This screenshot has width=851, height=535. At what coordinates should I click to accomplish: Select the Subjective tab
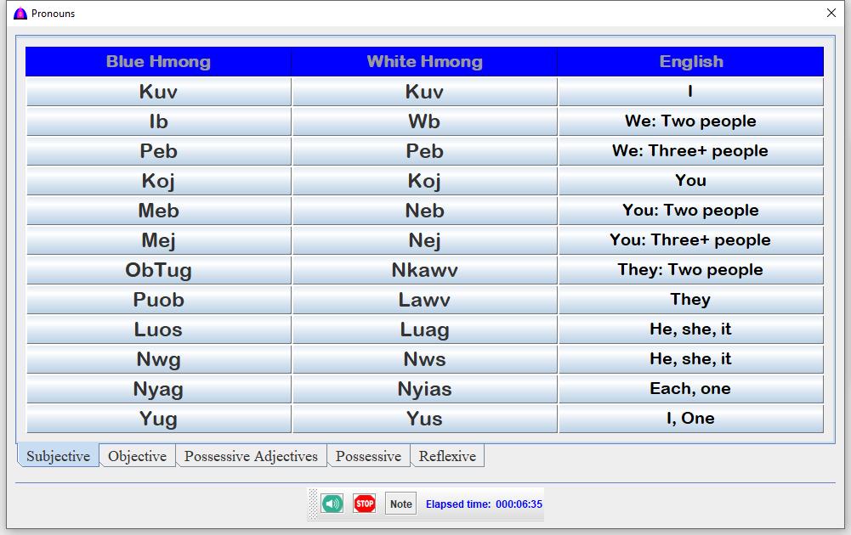tap(58, 456)
